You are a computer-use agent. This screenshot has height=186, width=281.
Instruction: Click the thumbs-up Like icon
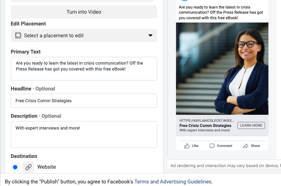click(187, 146)
